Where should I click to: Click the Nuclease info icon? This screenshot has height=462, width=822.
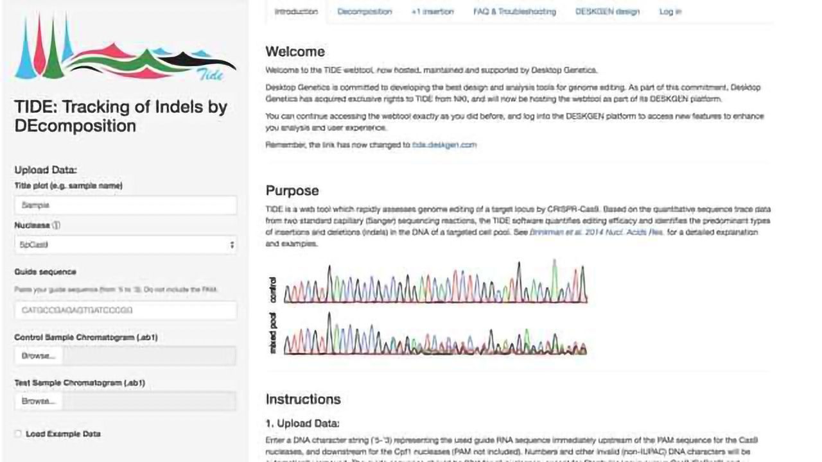coord(56,225)
